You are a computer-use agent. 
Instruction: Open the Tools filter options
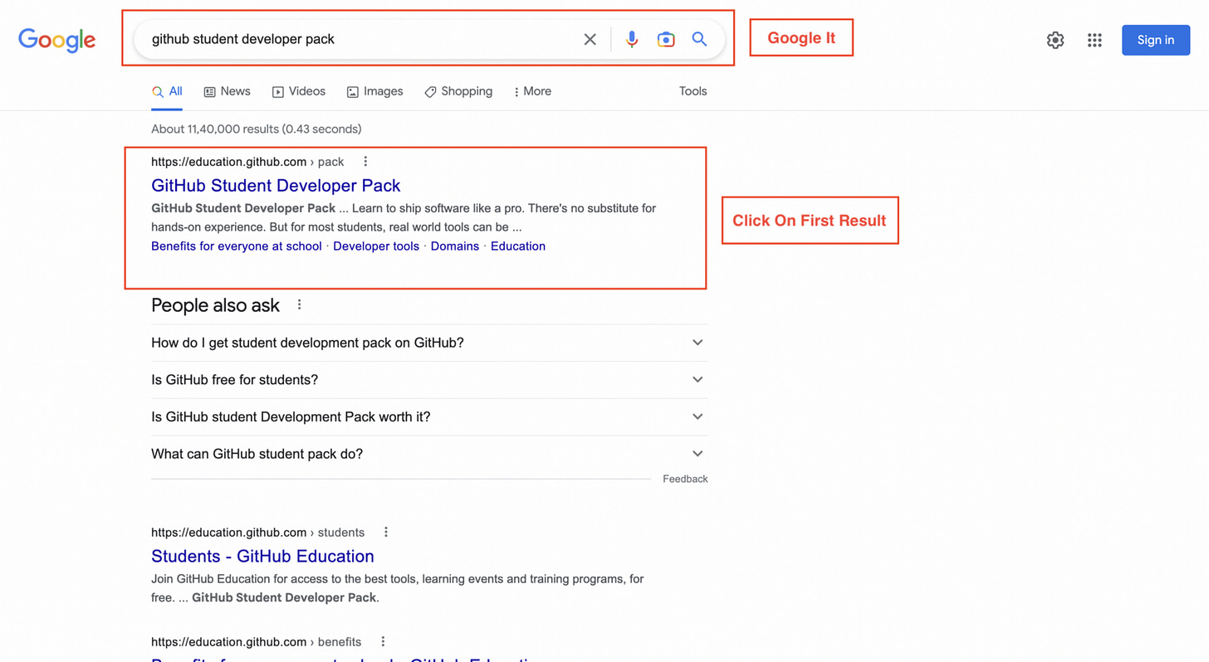[x=693, y=91]
